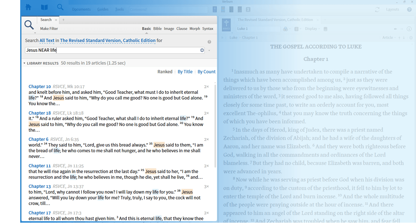Image resolution: width=416 pixels, height=223 pixels.
Task: Click the Command box
Action: pos(168,10)
